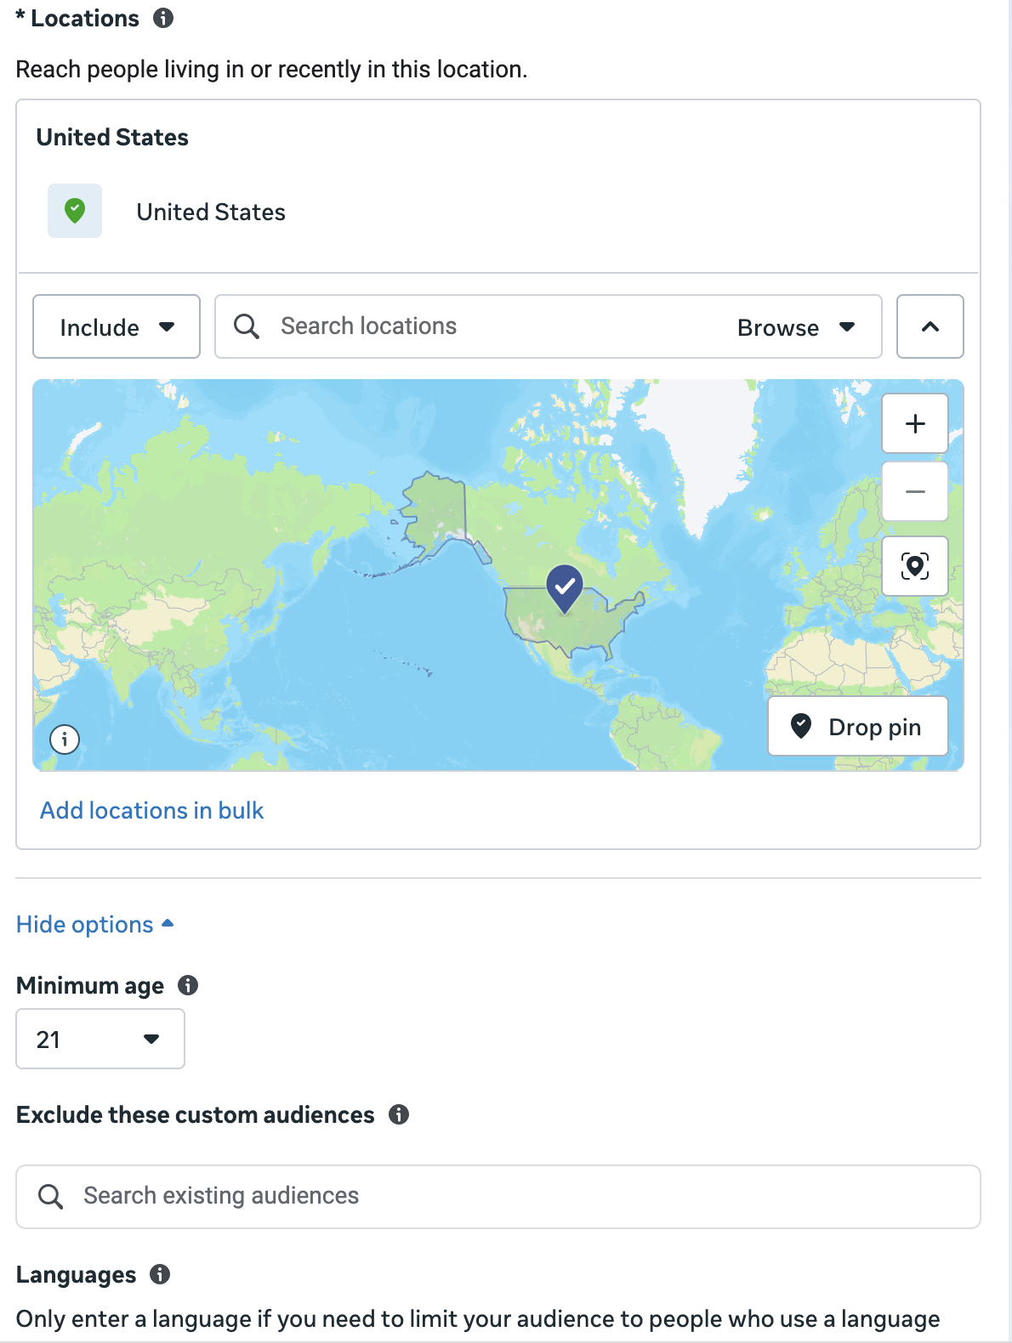Select the United States location row

tap(211, 212)
